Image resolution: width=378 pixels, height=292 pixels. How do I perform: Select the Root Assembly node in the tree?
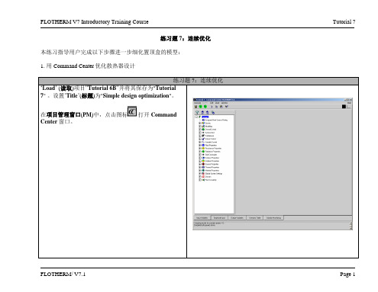[211, 180]
